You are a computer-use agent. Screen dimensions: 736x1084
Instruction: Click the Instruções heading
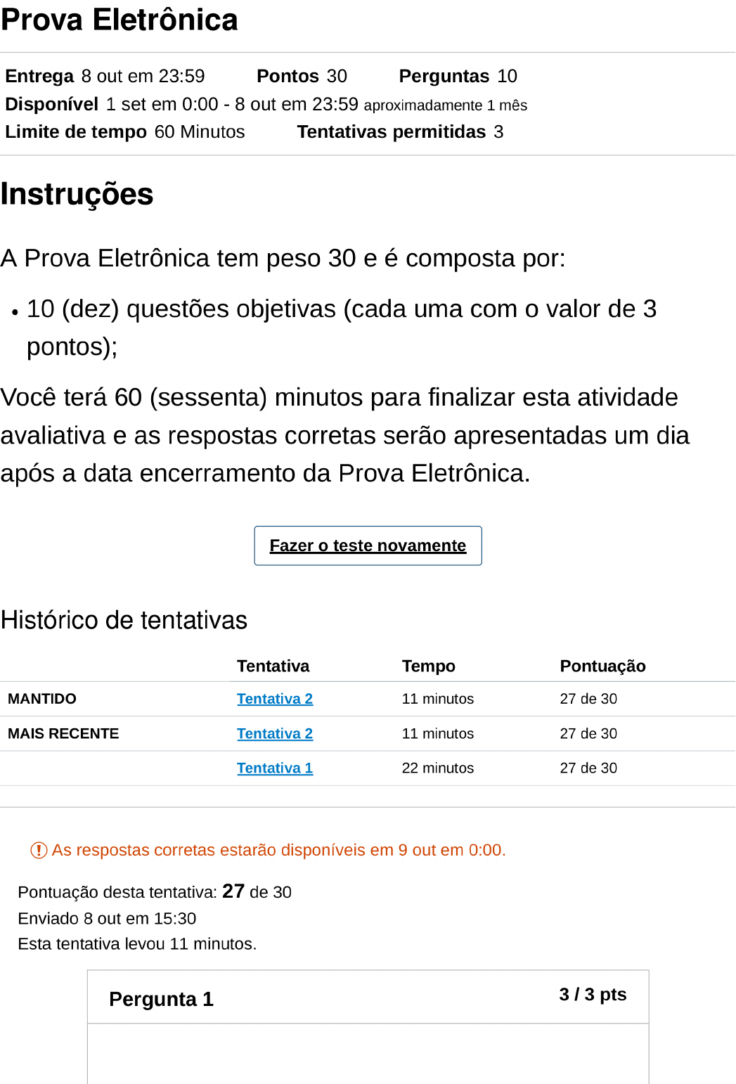point(77,194)
